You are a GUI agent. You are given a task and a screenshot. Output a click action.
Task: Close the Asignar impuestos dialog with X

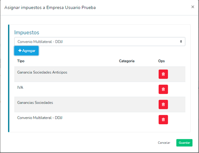[193, 7]
